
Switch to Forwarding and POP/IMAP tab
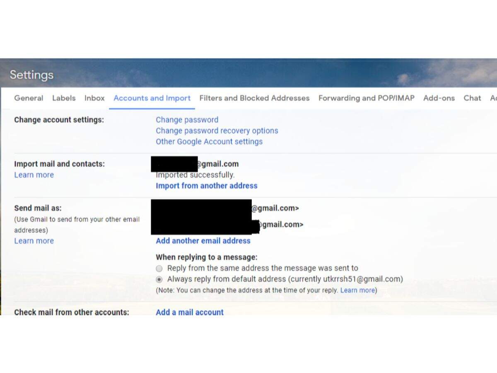click(366, 98)
